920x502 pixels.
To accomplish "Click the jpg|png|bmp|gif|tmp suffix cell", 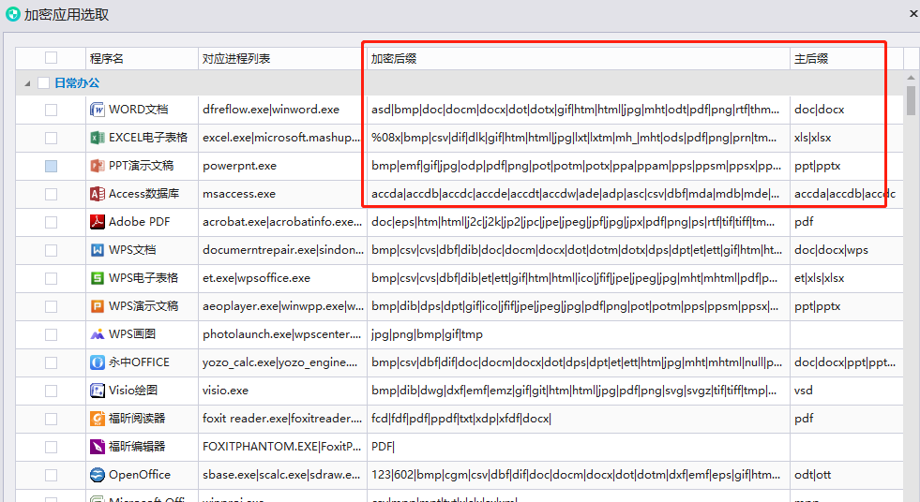I will (579, 334).
